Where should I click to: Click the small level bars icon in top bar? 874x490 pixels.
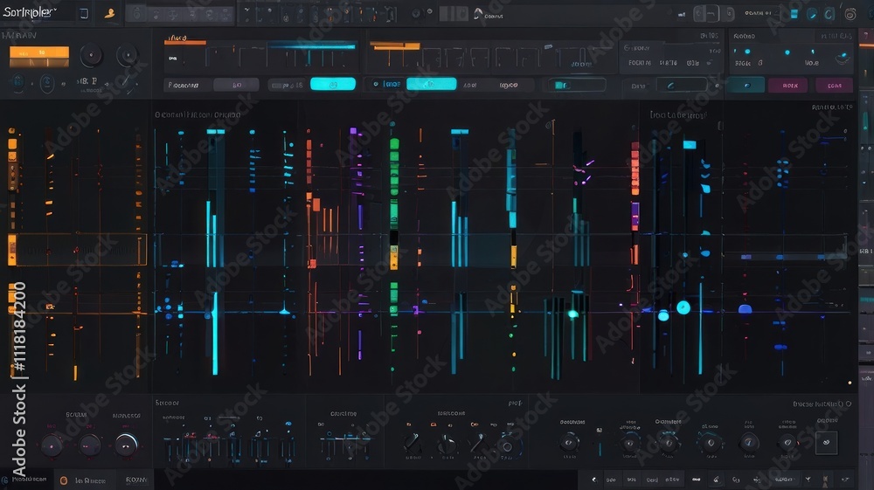pos(682,15)
